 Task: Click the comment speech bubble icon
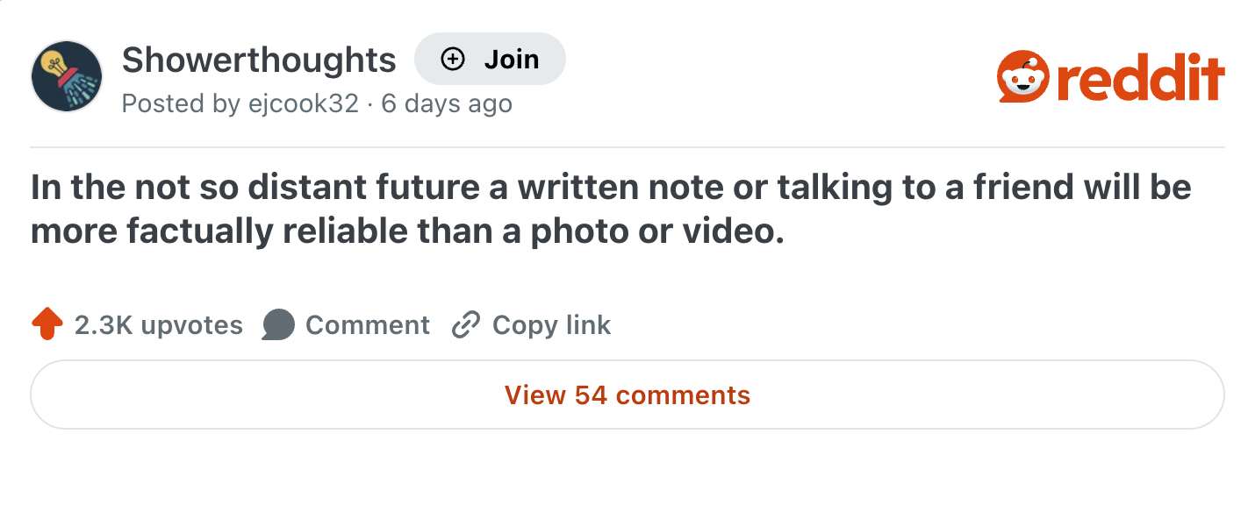pos(278,325)
